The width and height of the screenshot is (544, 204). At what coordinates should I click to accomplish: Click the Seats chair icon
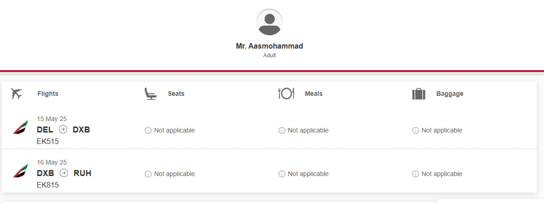[x=150, y=94]
